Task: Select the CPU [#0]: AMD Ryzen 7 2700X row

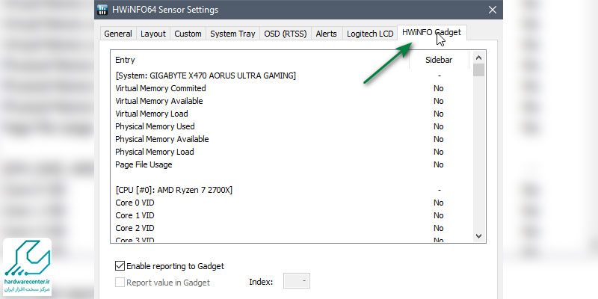Action: pos(292,190)
